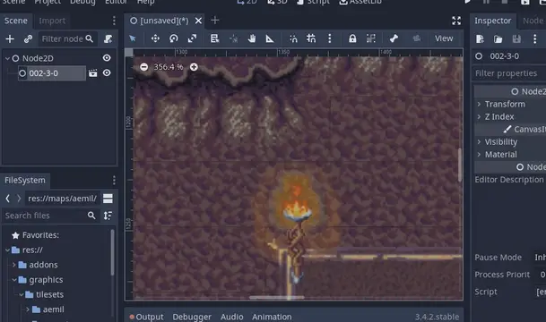Image resolution: width=546 pixels, height=322 pixels.
Task: Click the group selected nodes icon
Action: [x=371, y=38]
